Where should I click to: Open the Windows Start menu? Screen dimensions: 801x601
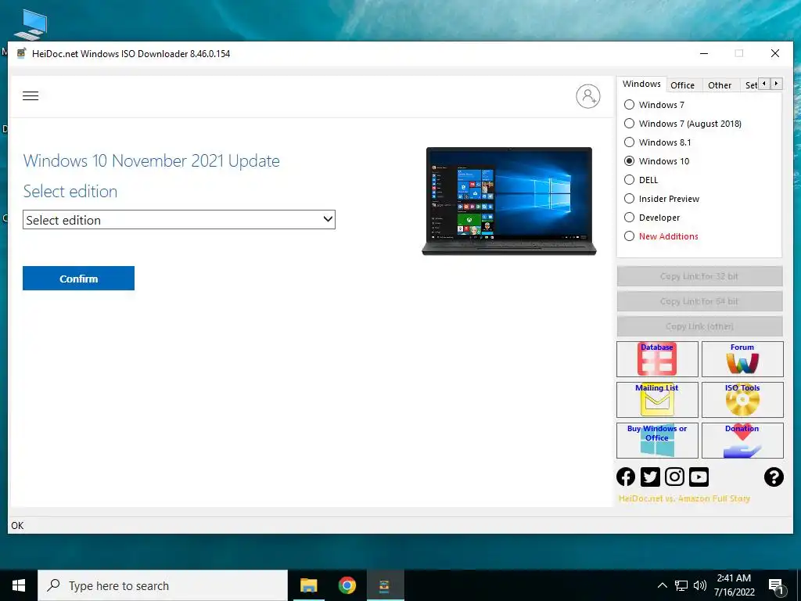click(x=19, y=585)
